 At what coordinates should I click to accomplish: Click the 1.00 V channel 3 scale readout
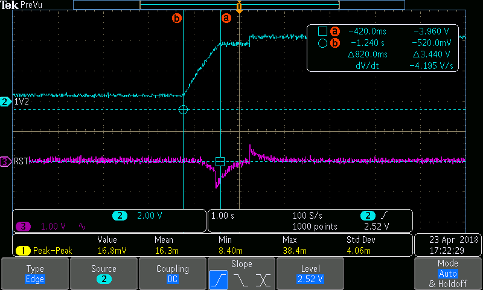(x=53, y=227)
